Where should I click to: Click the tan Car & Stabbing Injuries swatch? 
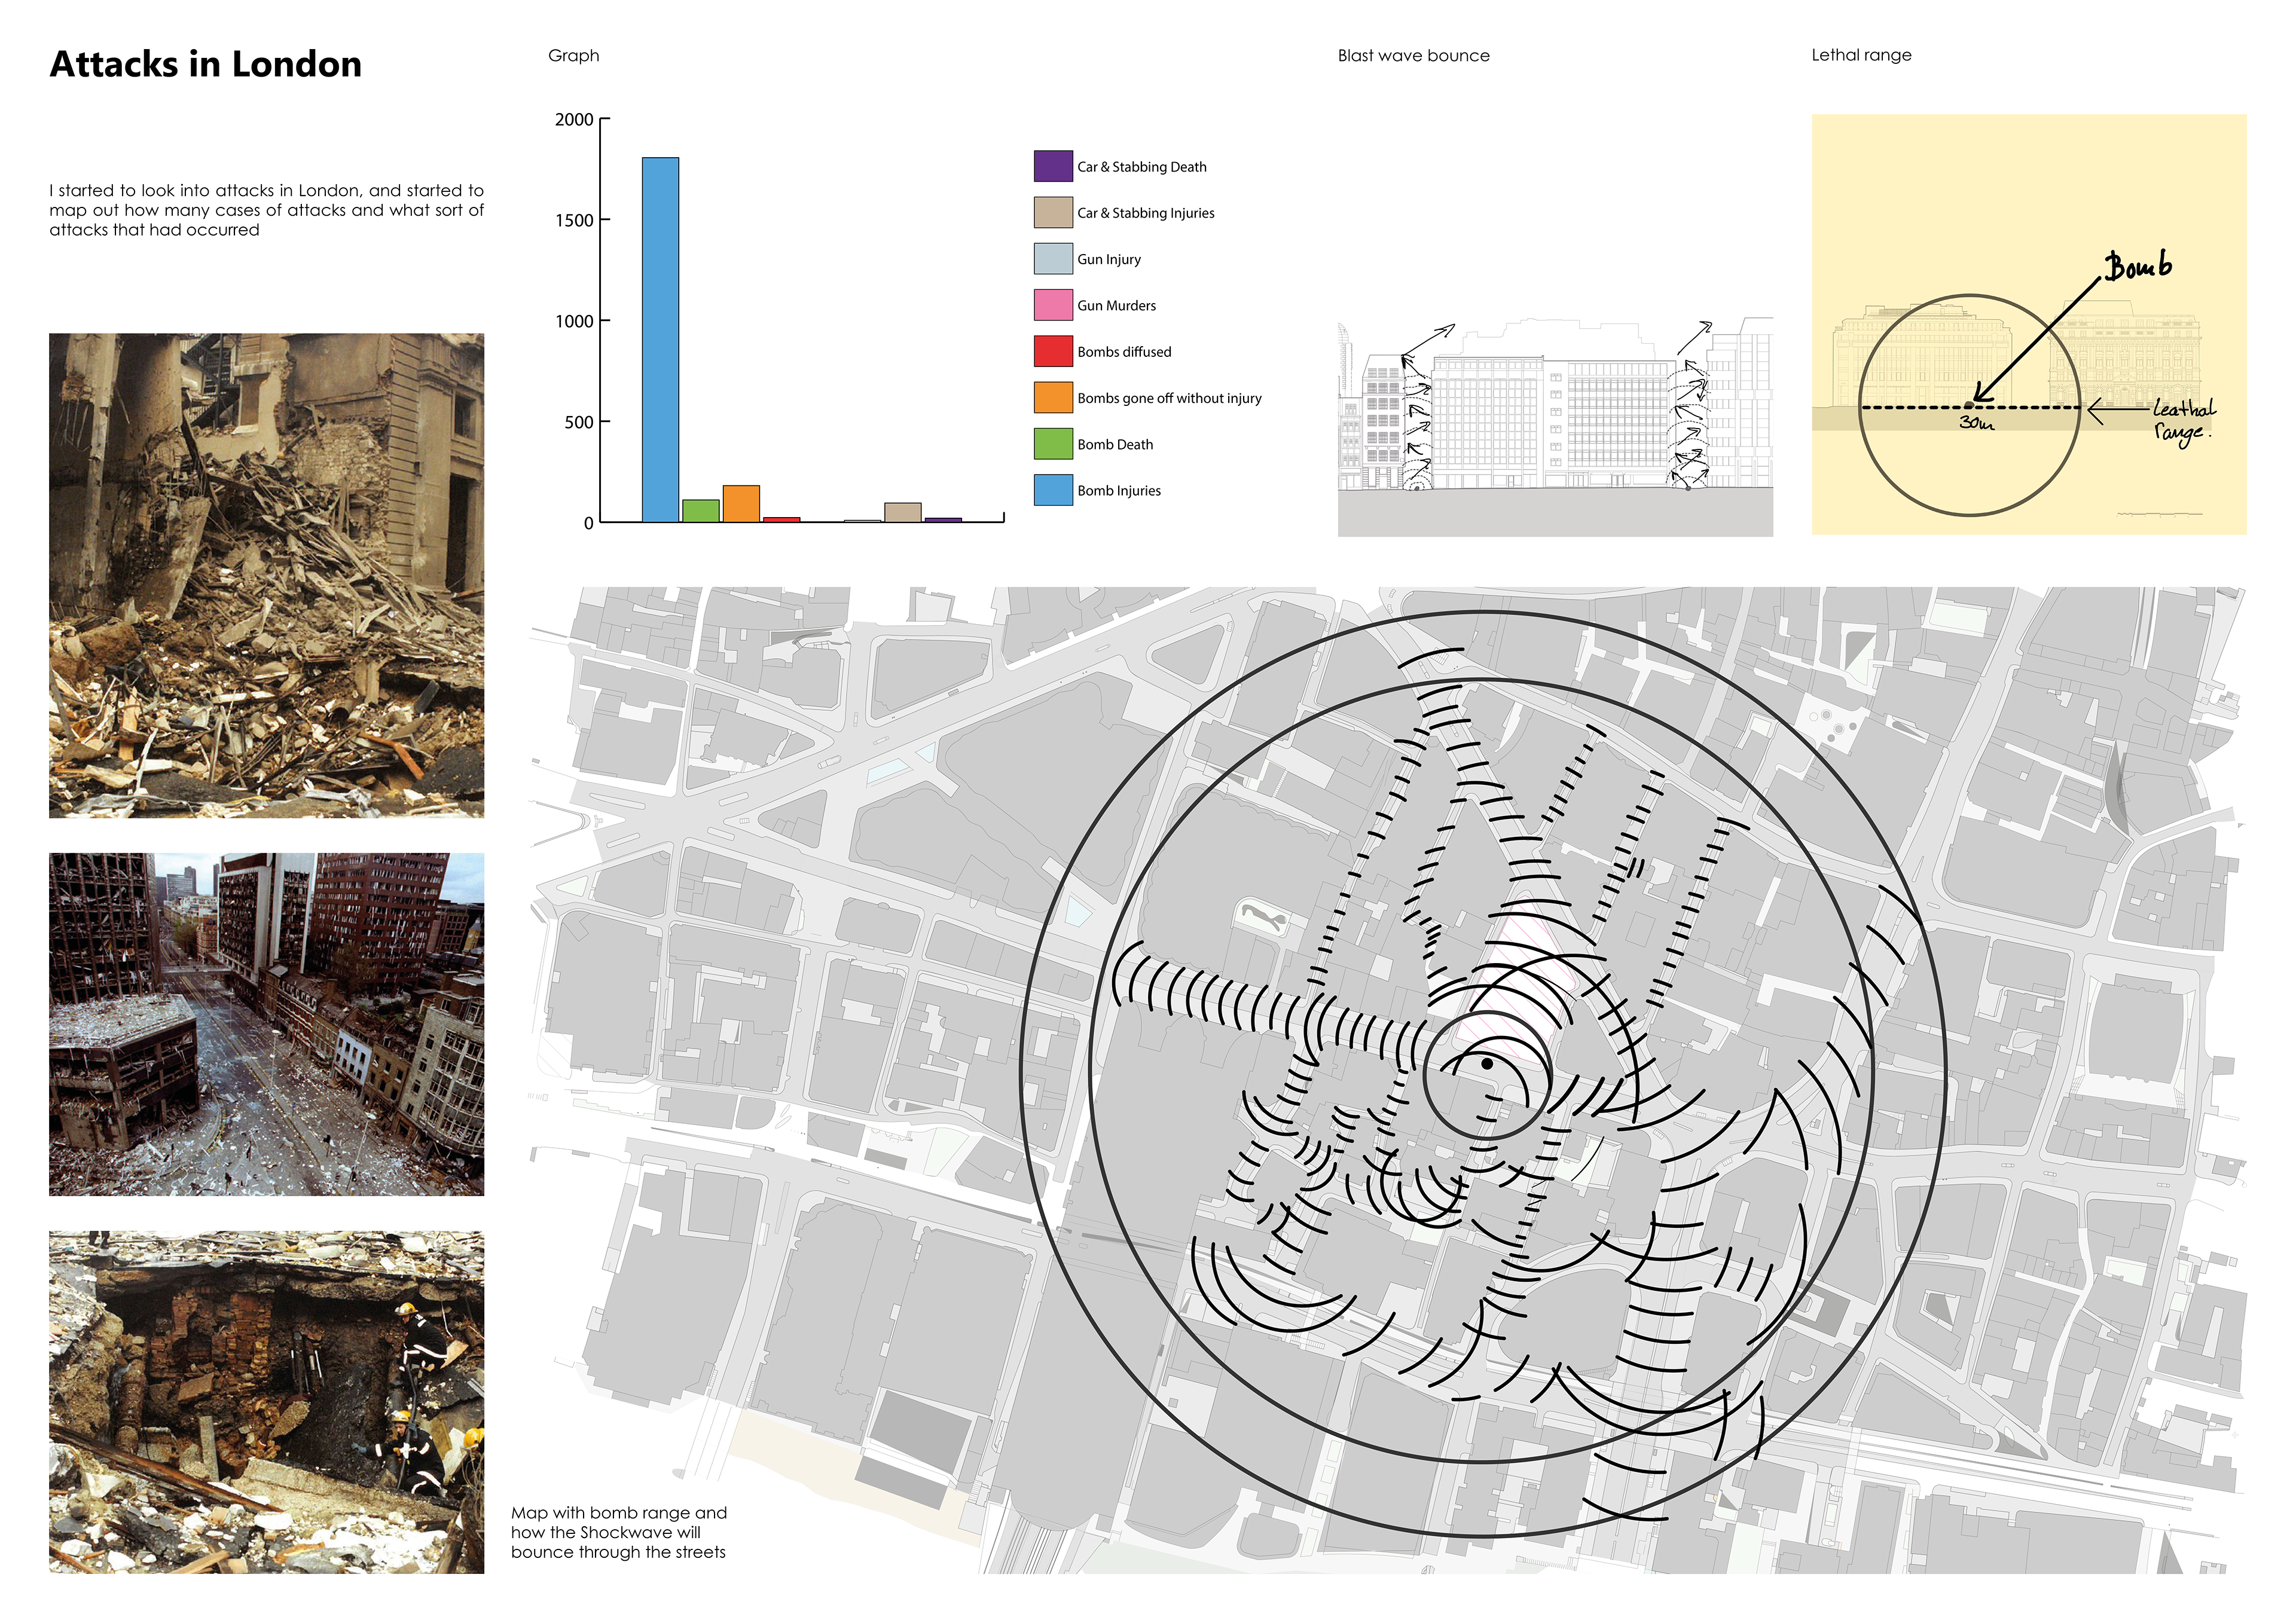pyautogui.click(x=1053, y=212)
